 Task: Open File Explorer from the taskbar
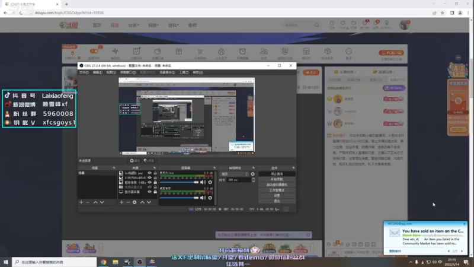(116, 262)
